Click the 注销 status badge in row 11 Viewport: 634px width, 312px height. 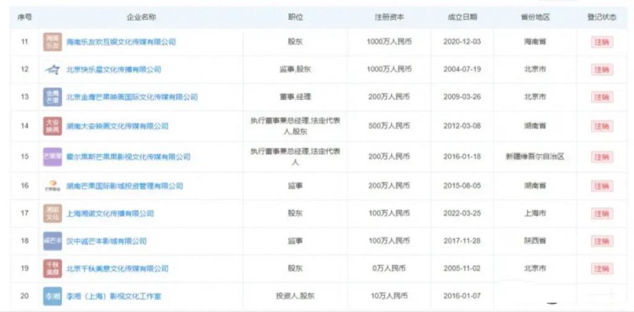tap(601, 42)
